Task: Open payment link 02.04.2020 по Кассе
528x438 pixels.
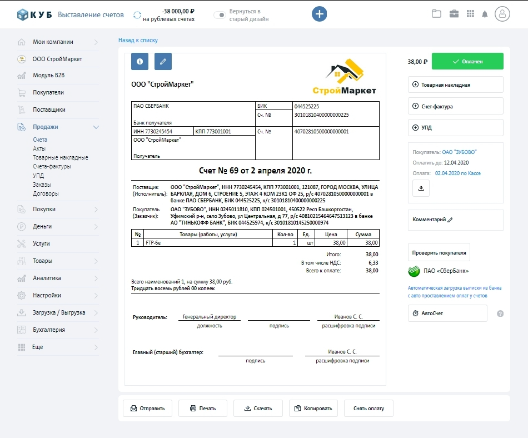Action: 457,173
